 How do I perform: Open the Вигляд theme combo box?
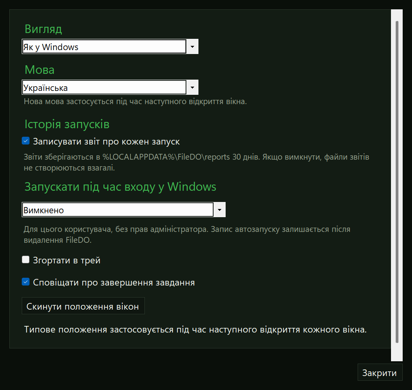(x=110, y=47)
